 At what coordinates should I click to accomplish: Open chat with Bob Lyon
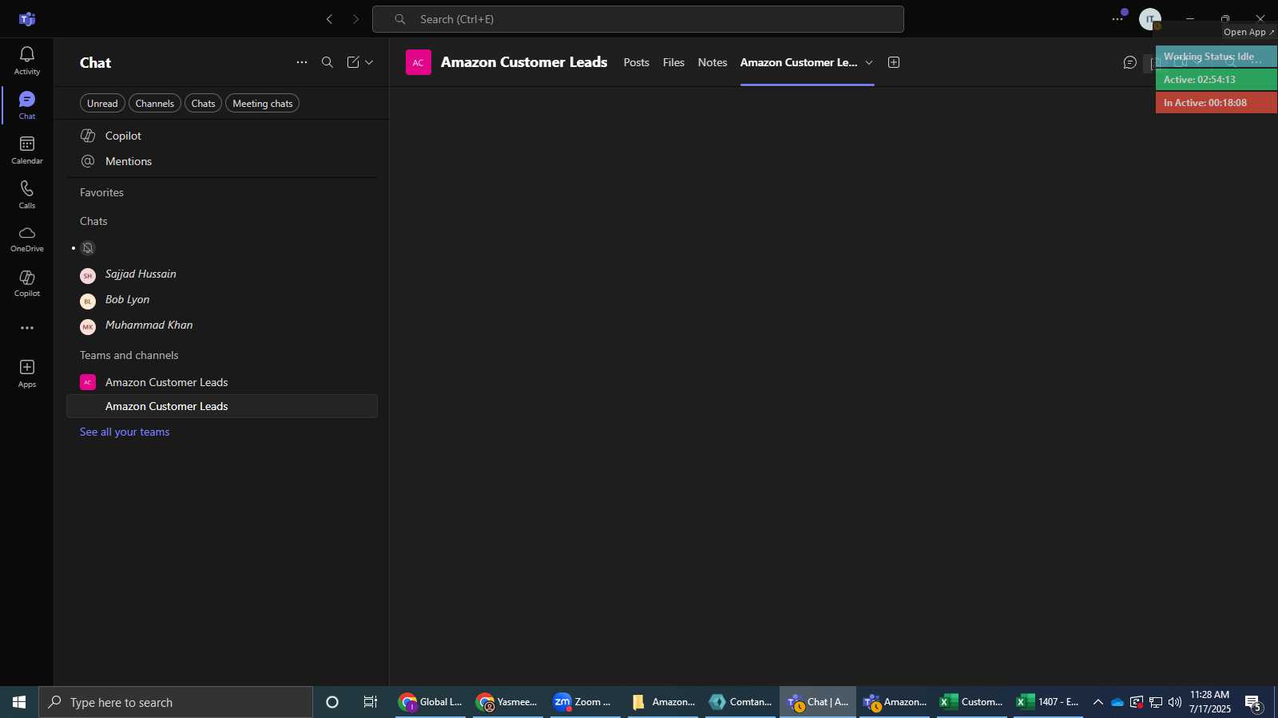click(222, 300)
